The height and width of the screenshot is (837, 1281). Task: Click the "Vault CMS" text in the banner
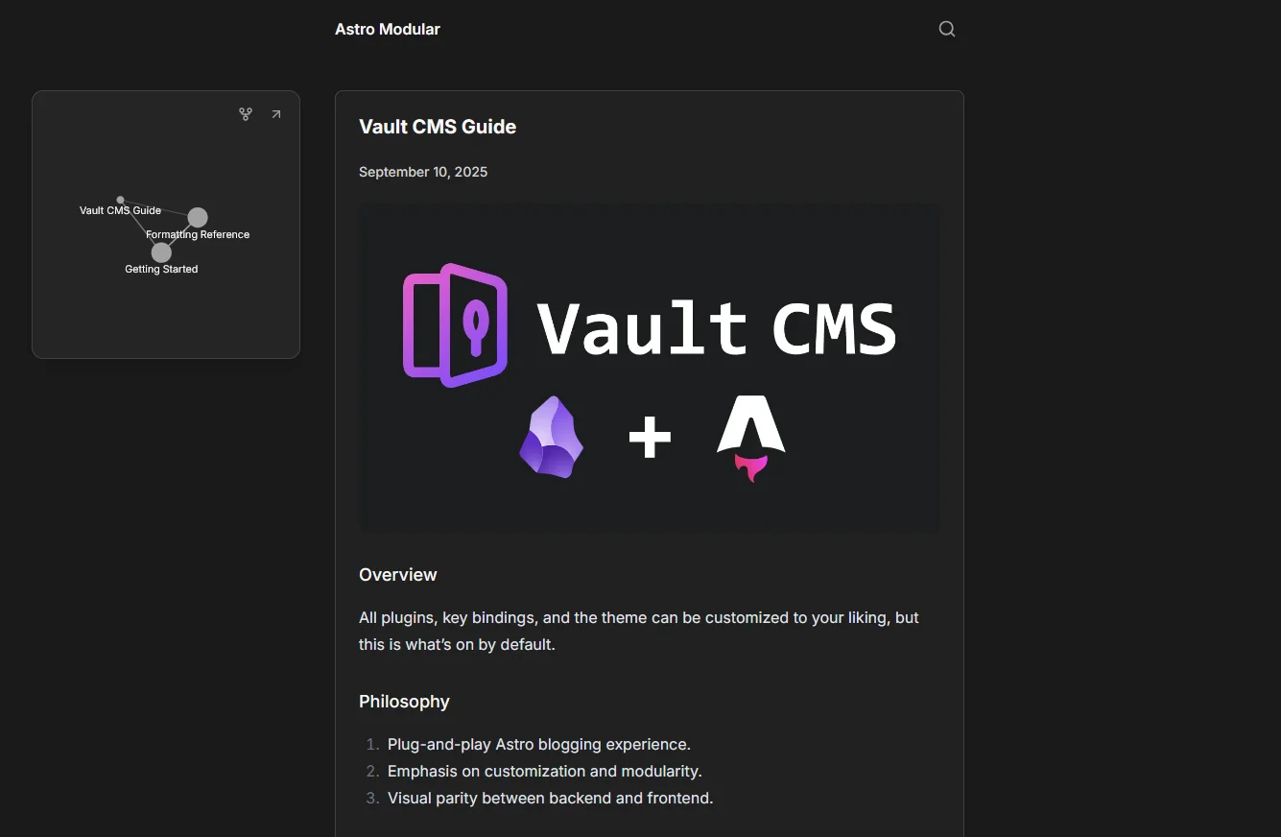click(716, 328)
